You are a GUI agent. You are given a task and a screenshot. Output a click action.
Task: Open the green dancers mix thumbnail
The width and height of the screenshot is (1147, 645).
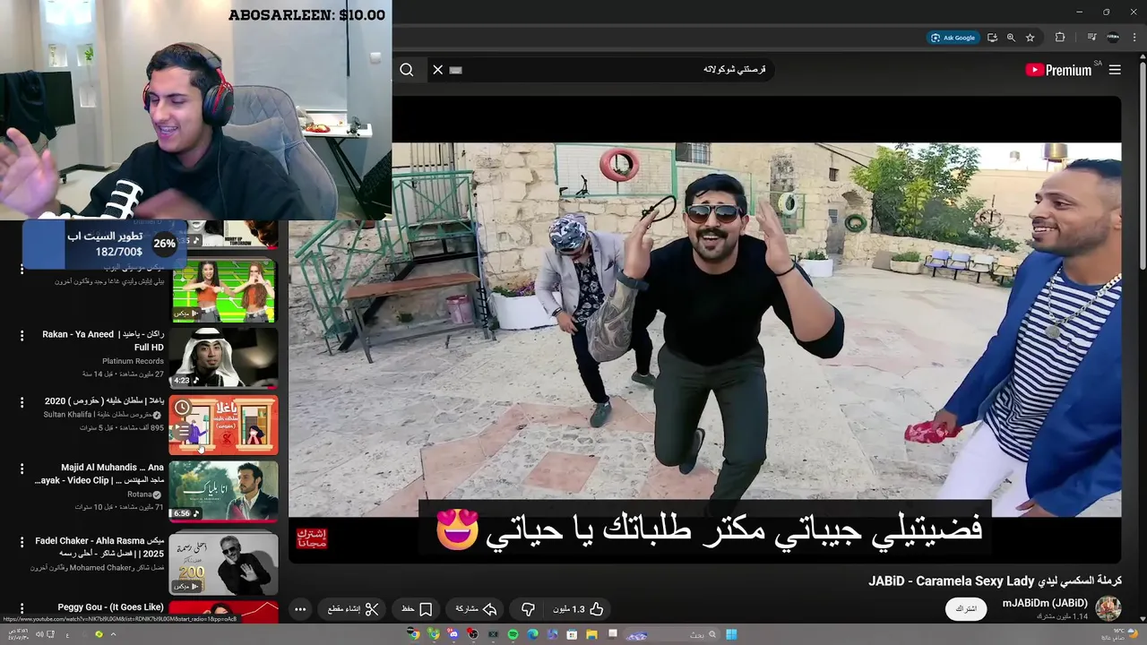(x=223, y=291)
